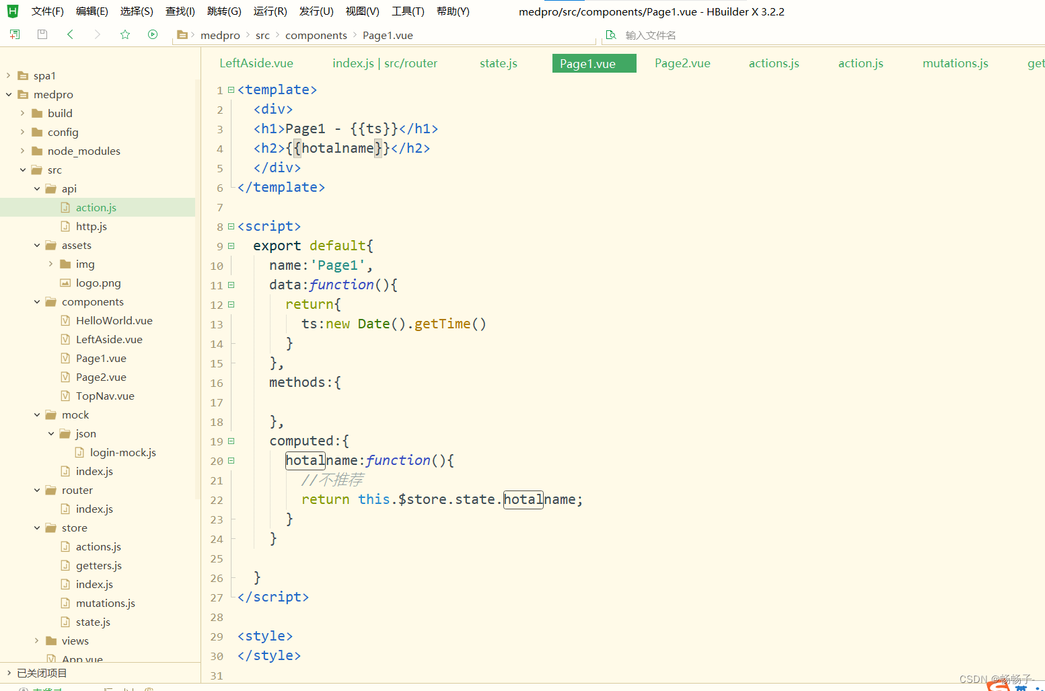Click the save file toolbar icon
The height and width of the screenshot is (691, 1045).
pos(42,34)
